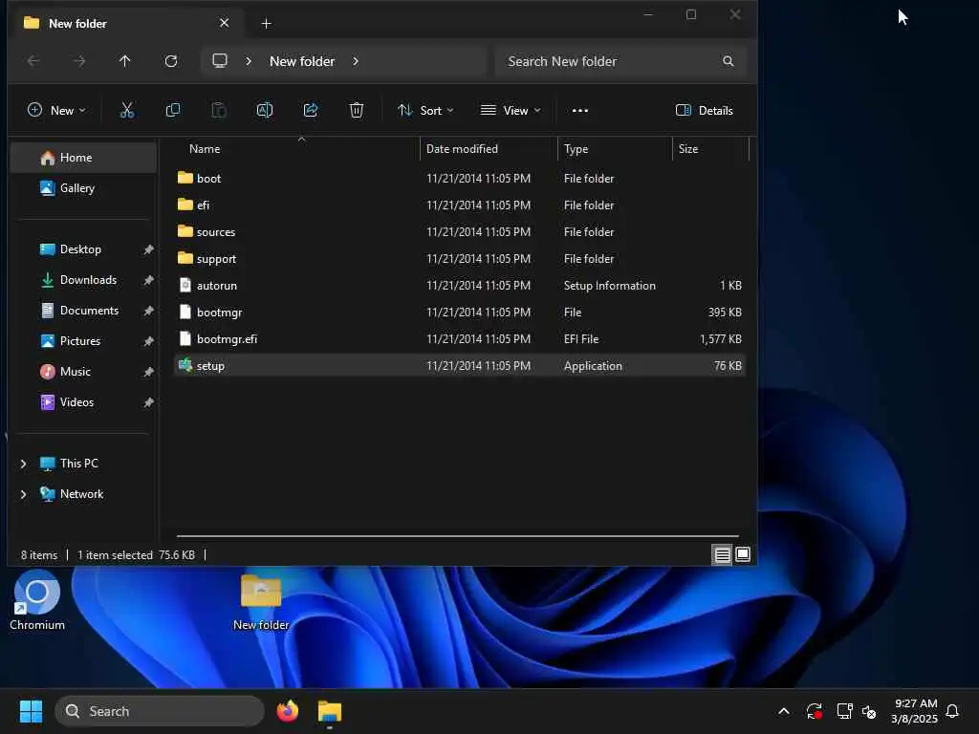
Task: Click the search magnifier icon
Action: 728,61
